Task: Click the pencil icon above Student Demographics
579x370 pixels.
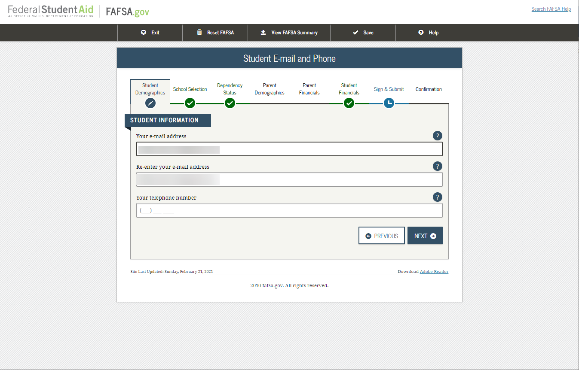Action: click(150, 103)
